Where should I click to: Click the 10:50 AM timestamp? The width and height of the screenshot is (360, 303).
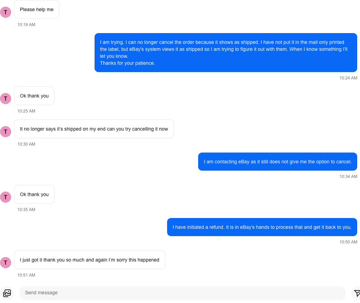[348, 242]
